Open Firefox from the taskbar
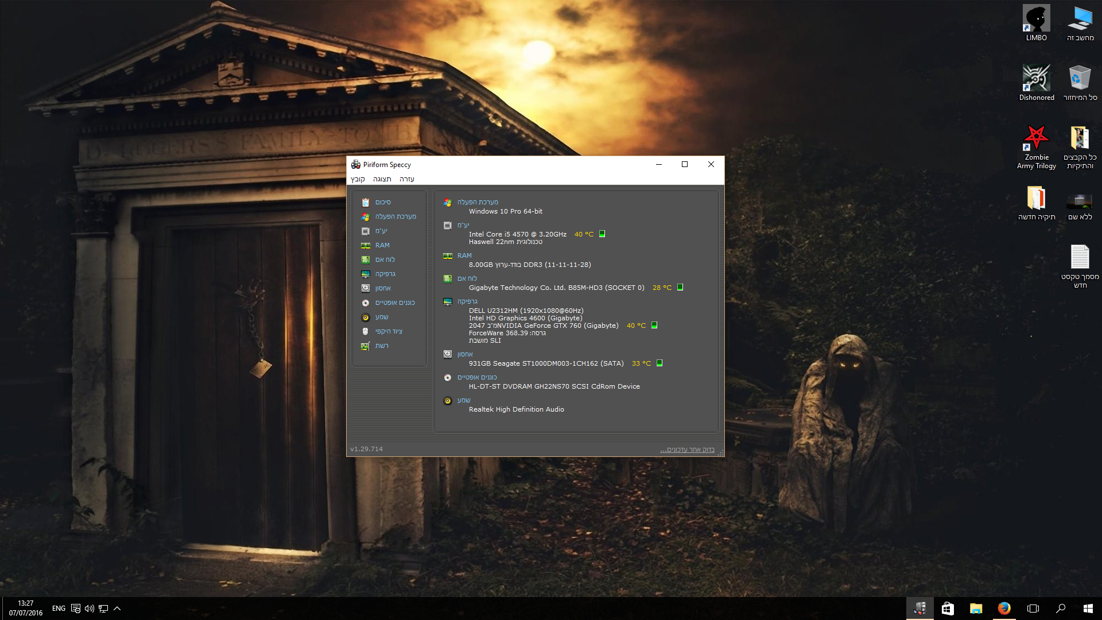The height and width of the screenshot is (620, 1102). [x=1004, y=609]
